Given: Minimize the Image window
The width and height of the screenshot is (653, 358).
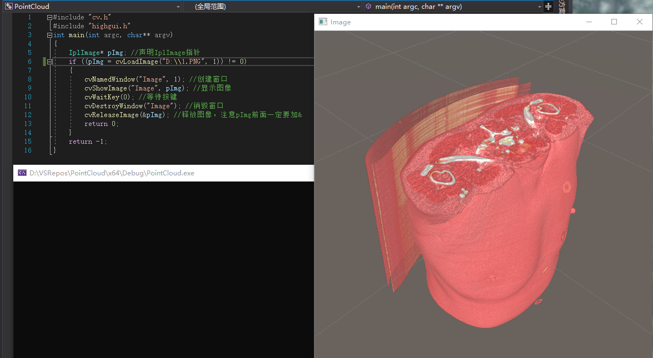Looking at the screenshot, I should (x=589, y=22).
